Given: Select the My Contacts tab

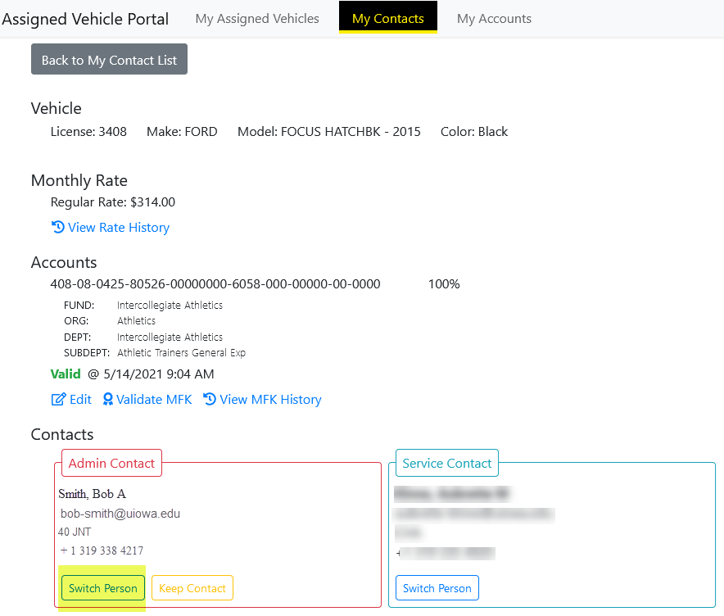Looking at the screenshot, I should tap(388, 18).
